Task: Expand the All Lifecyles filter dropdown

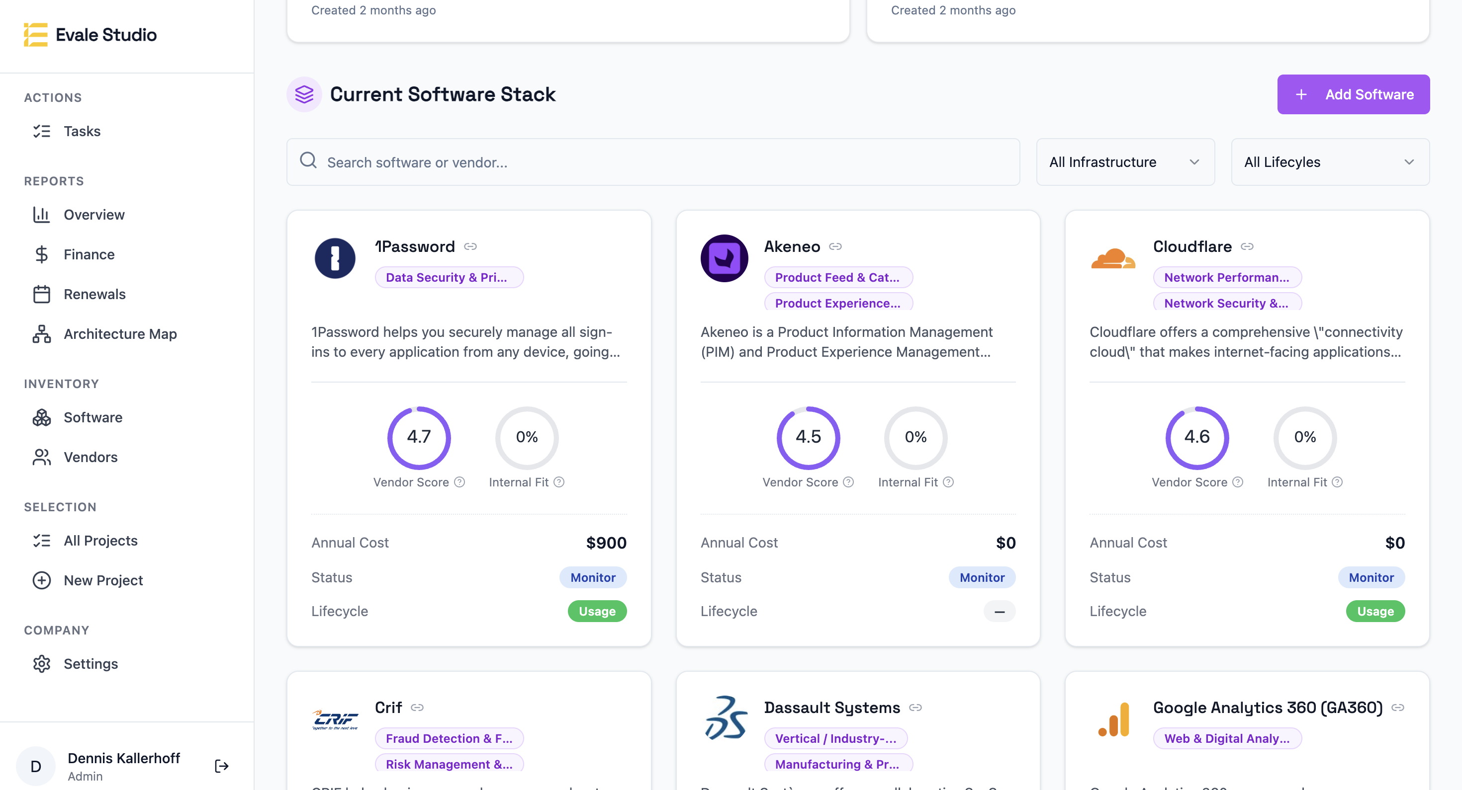Action: point(1329,162)
